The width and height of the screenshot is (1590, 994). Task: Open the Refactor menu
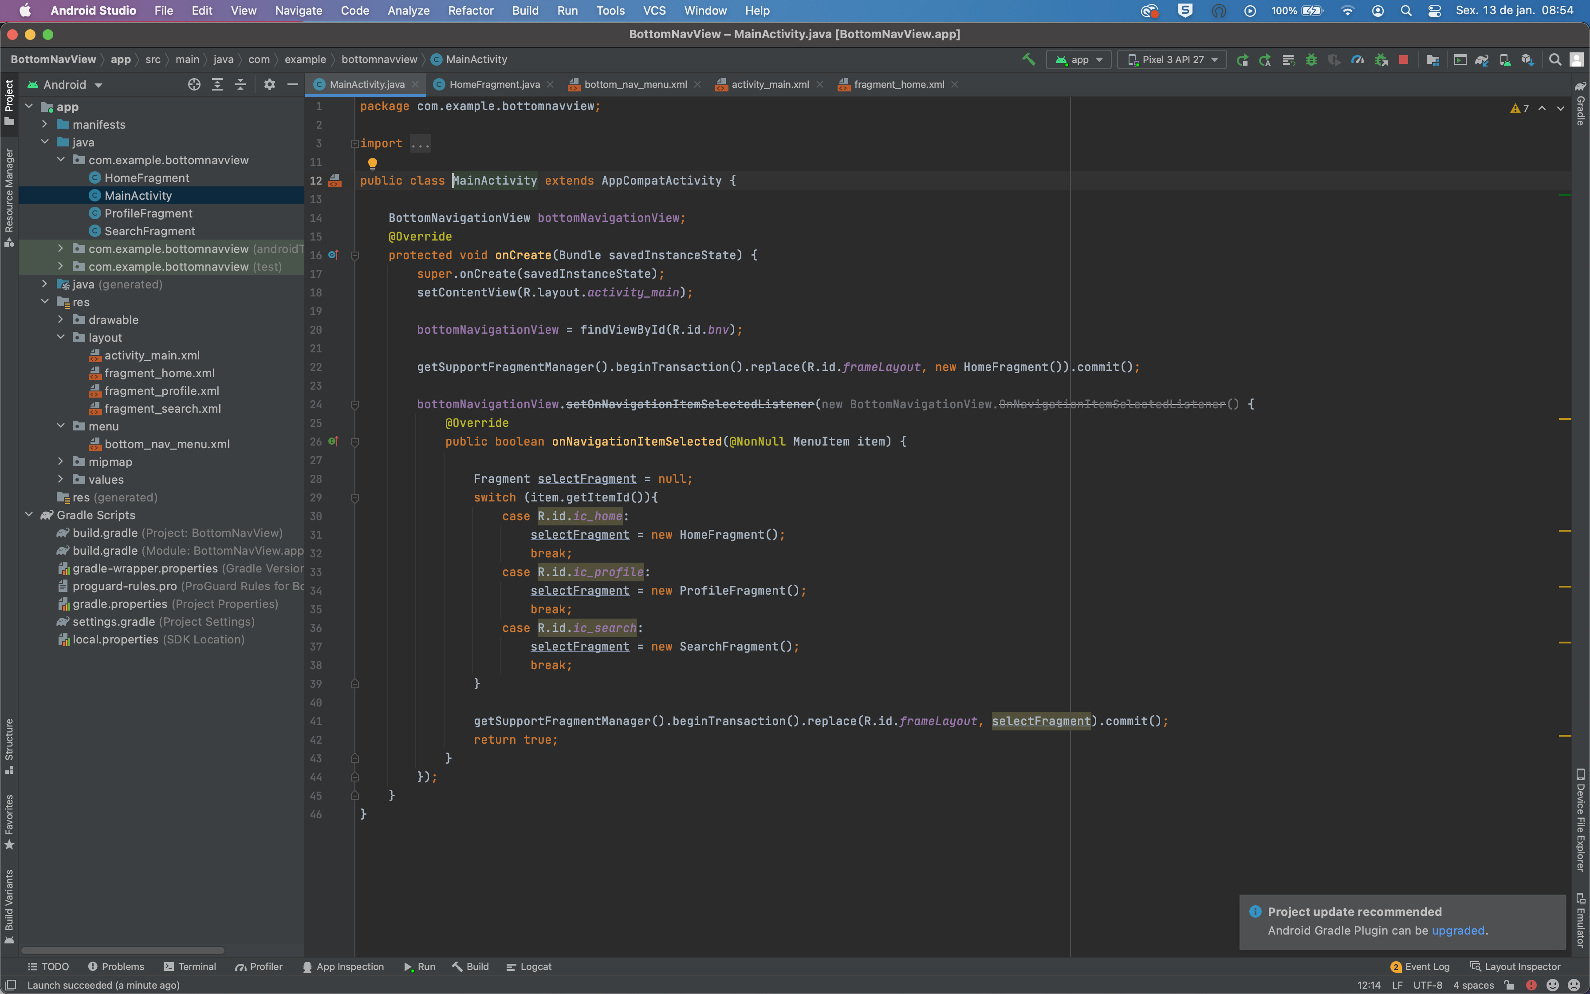point(470,11)
